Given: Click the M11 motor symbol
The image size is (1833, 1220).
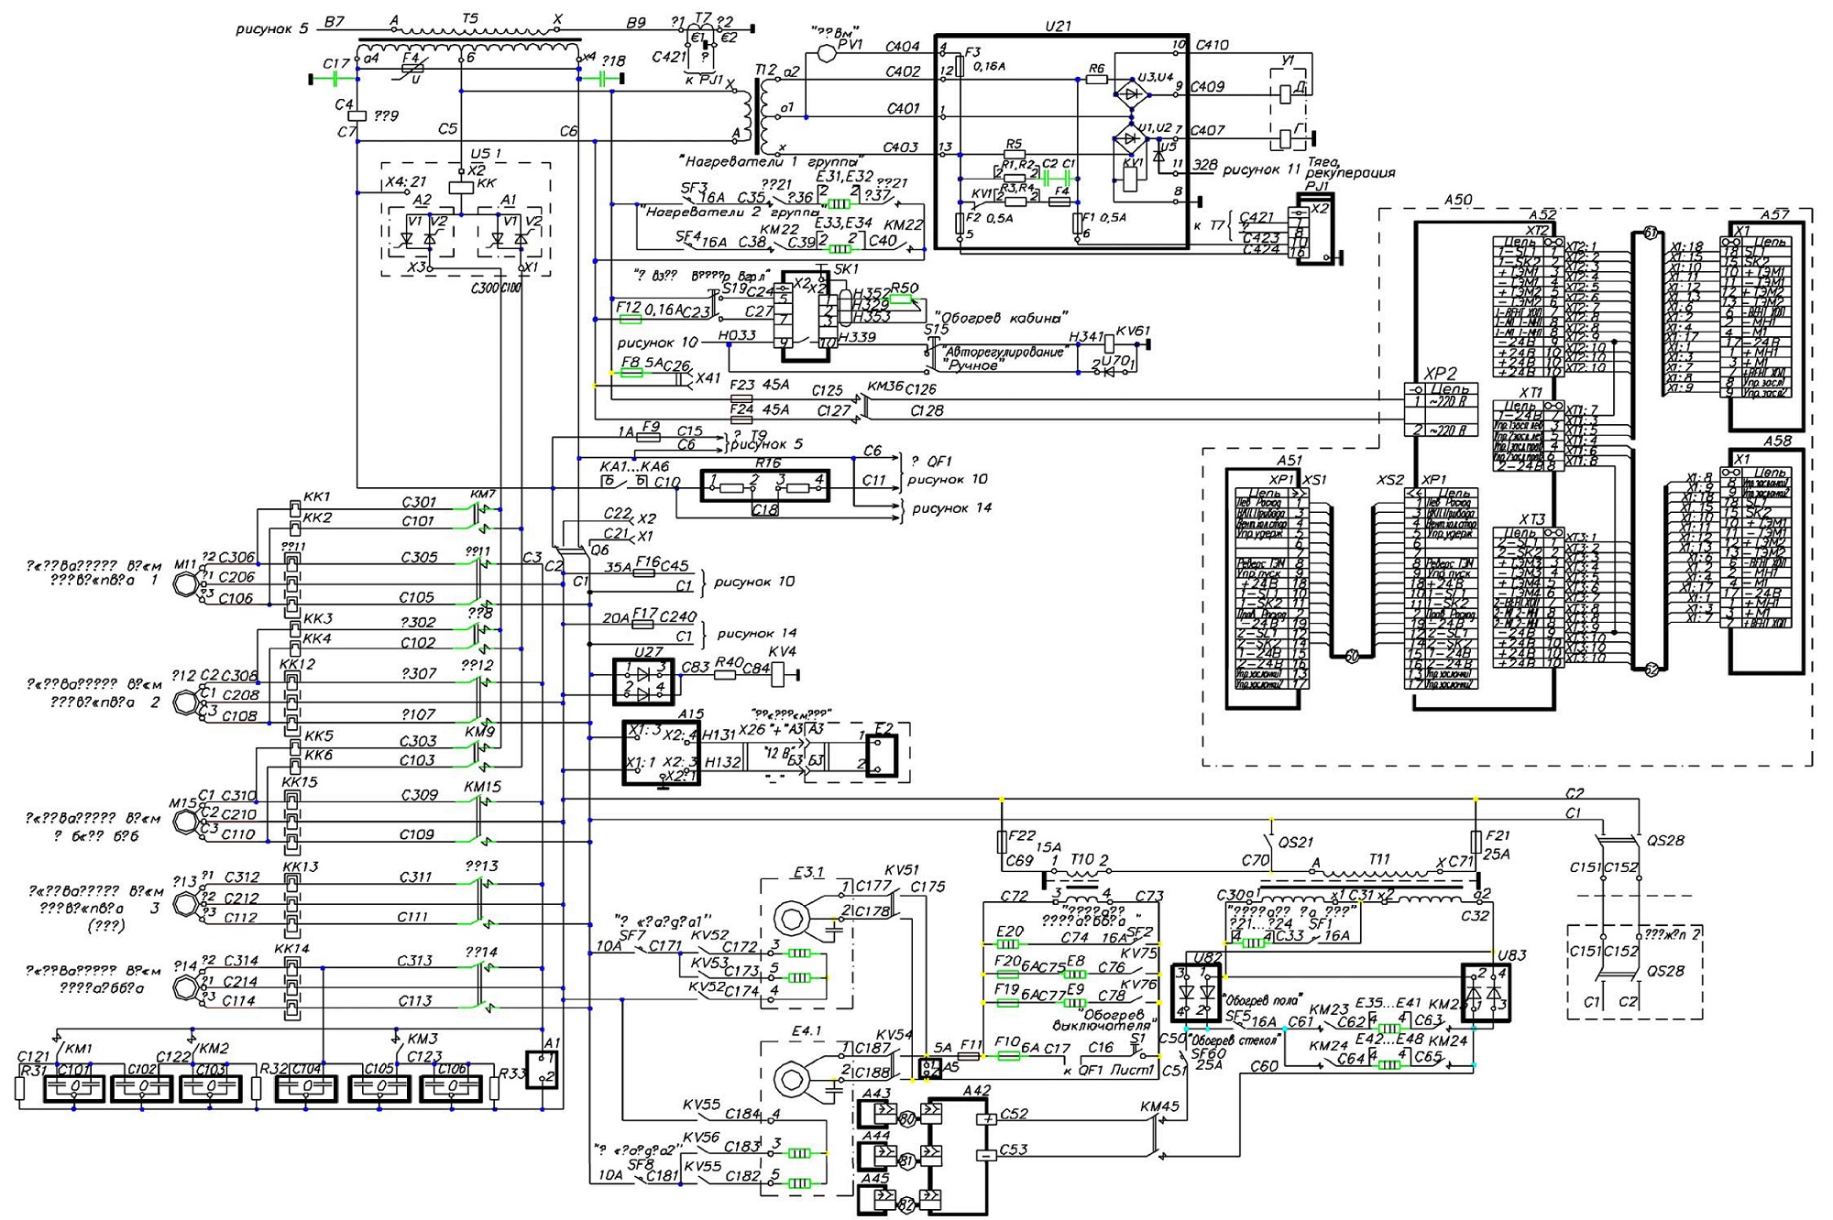Looking at the screenshot, I should (186, 583).
